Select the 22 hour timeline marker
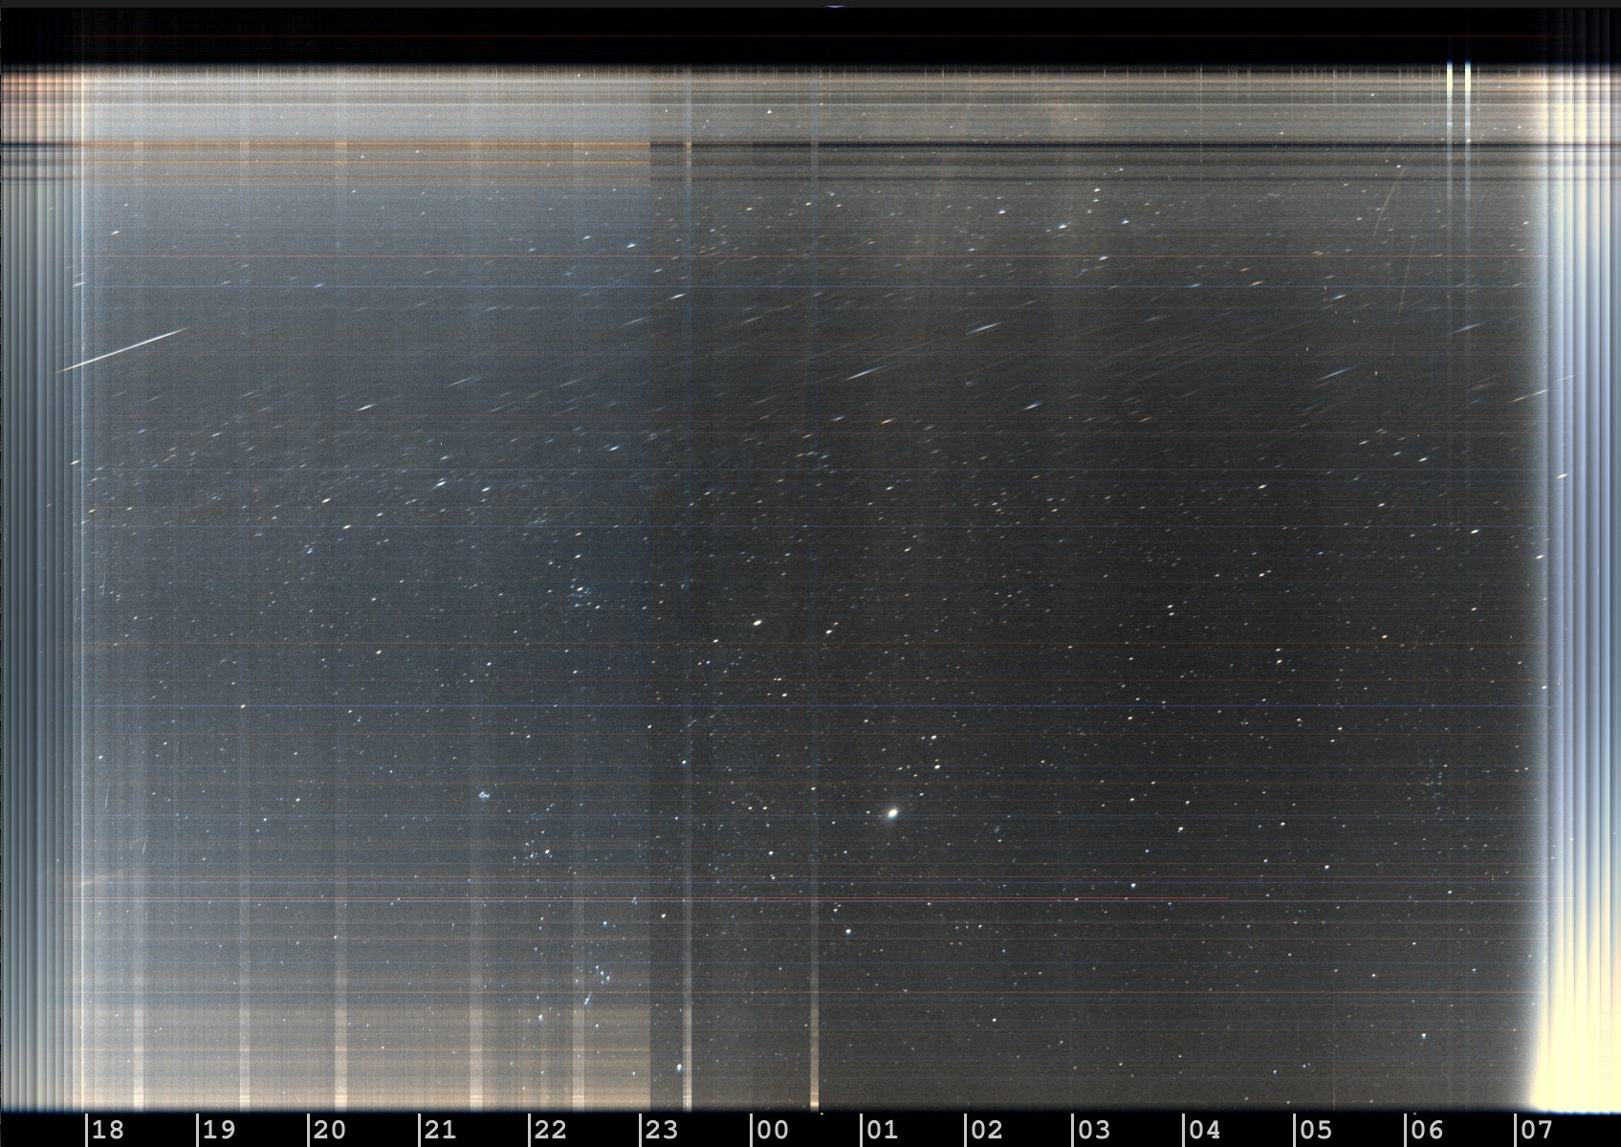 (x=551, y=1130)
